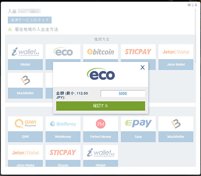Click the MuchBetter label under recommended methods
Image resolution: width=201 pixels, height=176 pixels.
pos(25,93)
